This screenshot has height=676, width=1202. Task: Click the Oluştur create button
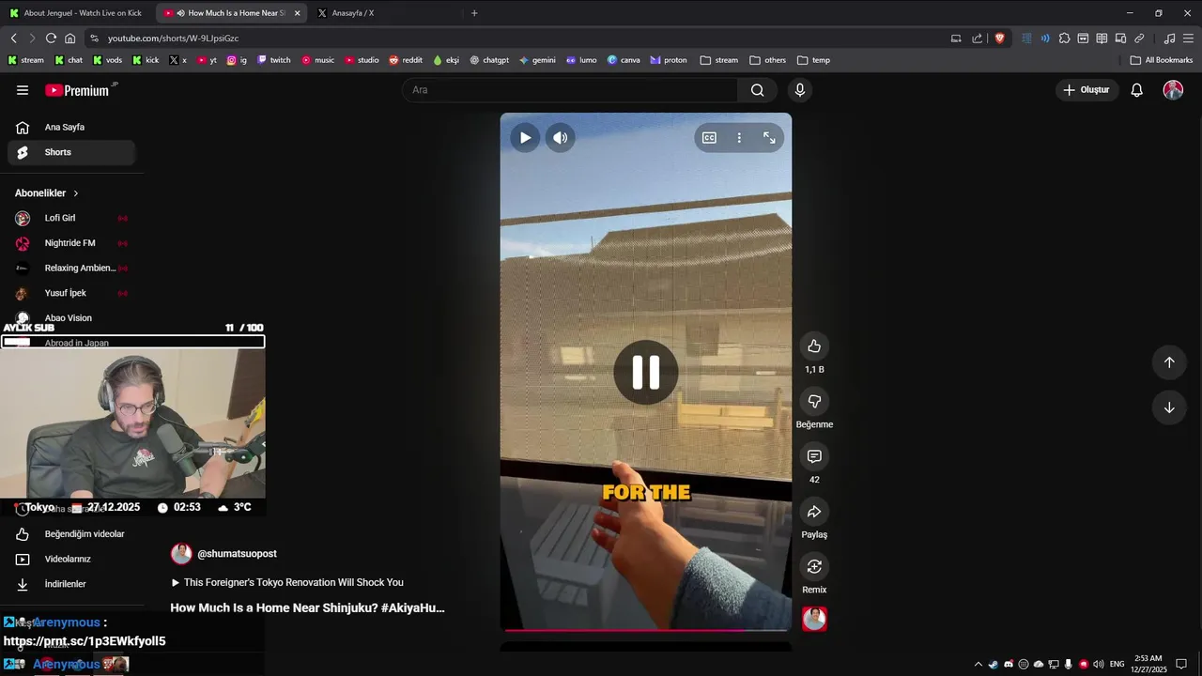(x=1086, y=90)
